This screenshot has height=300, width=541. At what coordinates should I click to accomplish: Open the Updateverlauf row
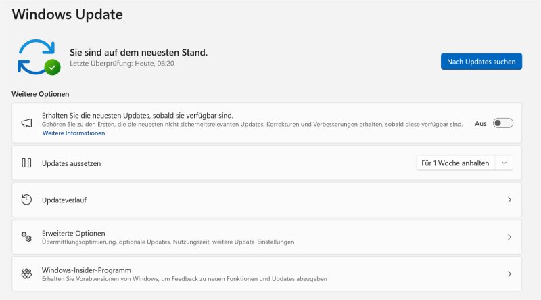pos(266,200)
